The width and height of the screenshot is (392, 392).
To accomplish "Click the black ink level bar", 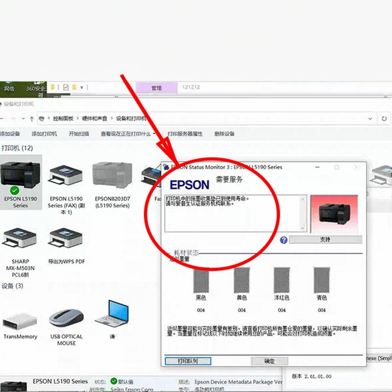I will tap(201, 280).
